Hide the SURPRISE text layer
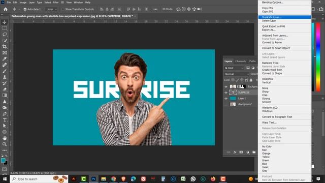 (226, 93)
